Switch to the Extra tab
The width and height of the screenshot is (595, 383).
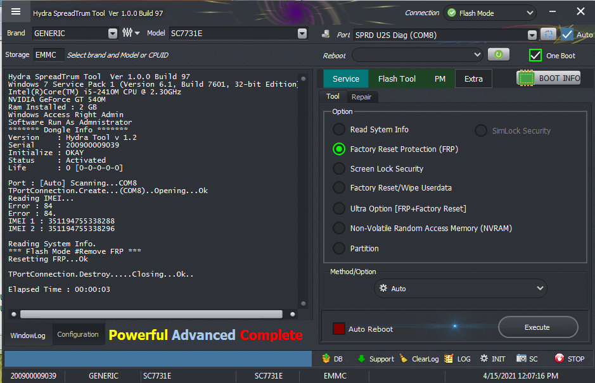coord(473,78)
